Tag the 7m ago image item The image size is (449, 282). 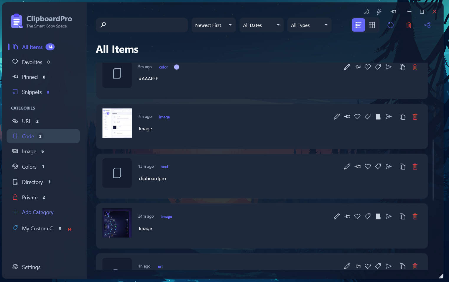(x=368, y=117)
